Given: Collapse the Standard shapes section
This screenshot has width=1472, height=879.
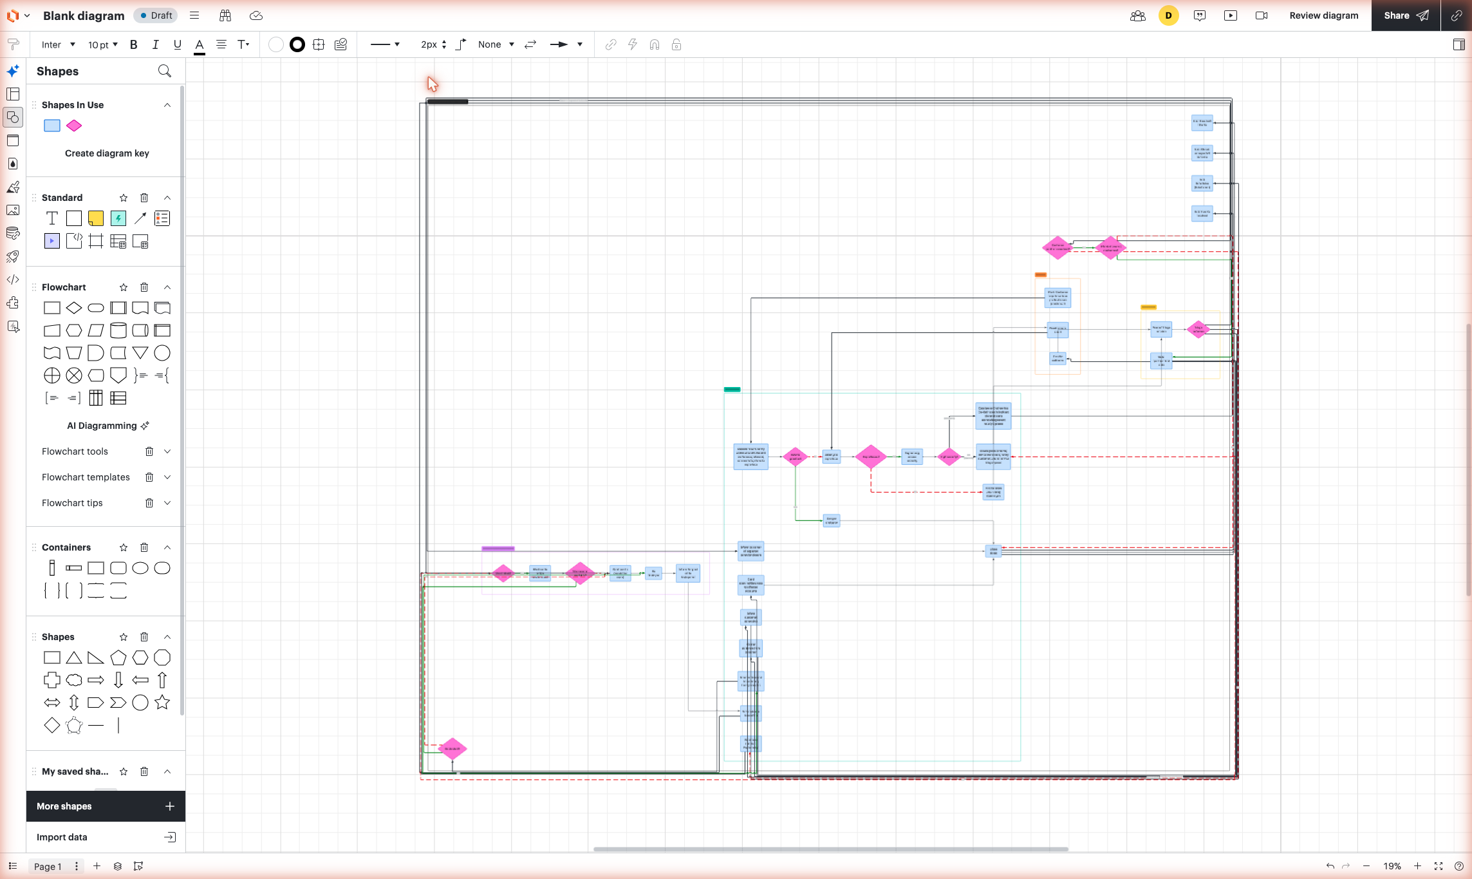Looking at the screenshot, I should point(167,198).
